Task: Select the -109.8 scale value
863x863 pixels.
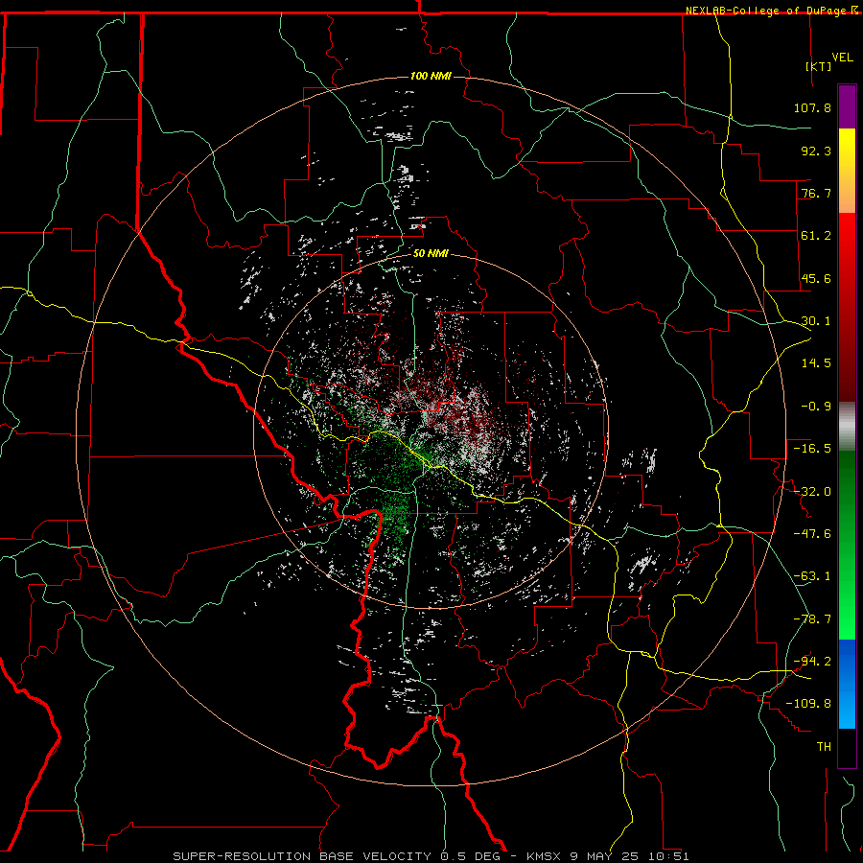Action: (808, 704)
